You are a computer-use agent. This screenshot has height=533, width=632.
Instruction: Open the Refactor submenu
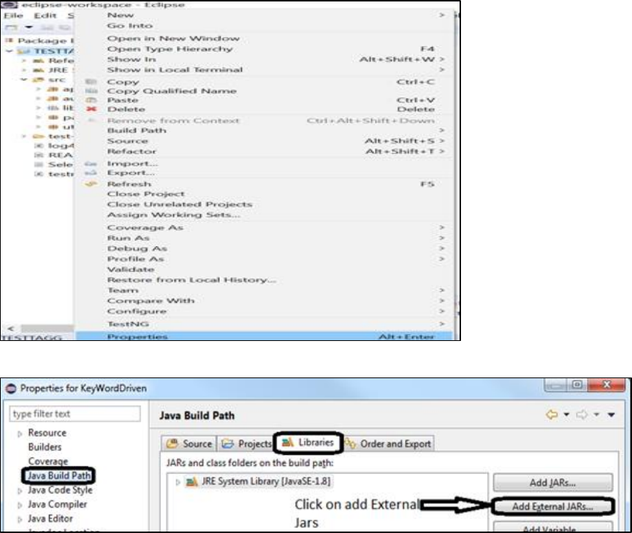[x=264, y=151]
